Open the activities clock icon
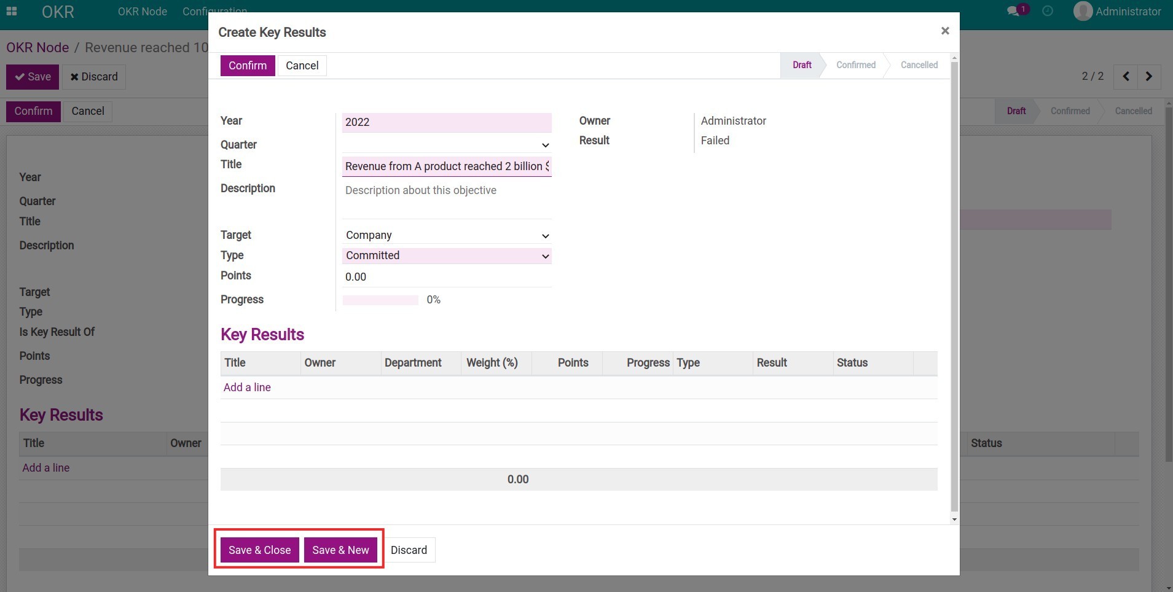 point(1048,11)
